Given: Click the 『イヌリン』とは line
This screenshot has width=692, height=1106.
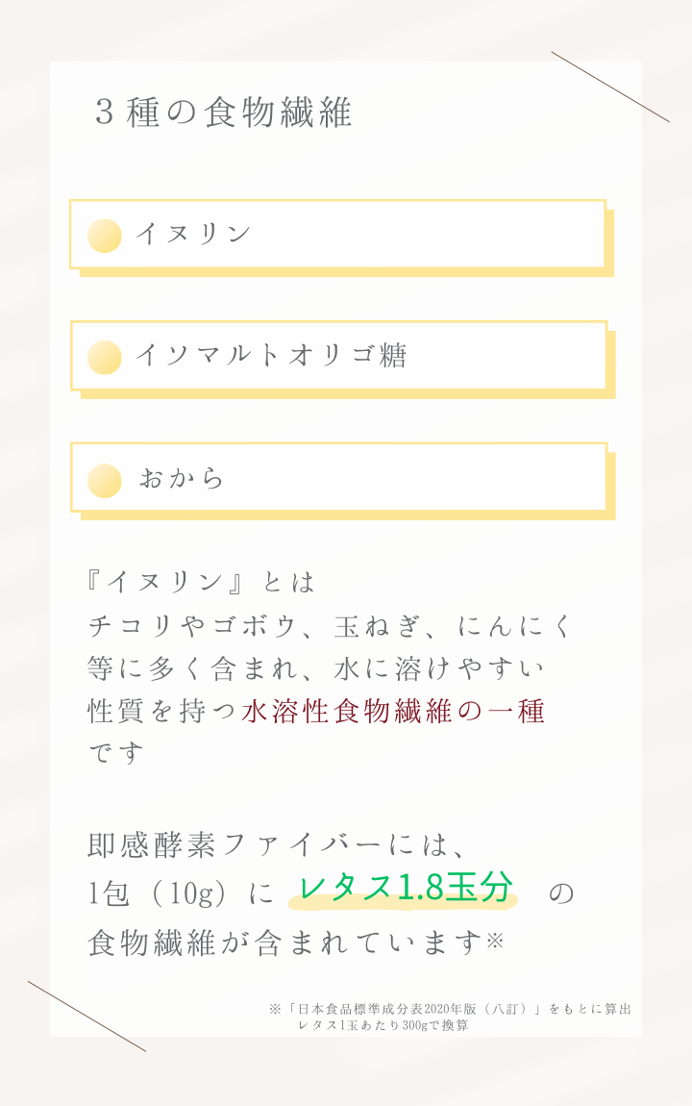Looking at the screenshot, I should coord(201,581).
